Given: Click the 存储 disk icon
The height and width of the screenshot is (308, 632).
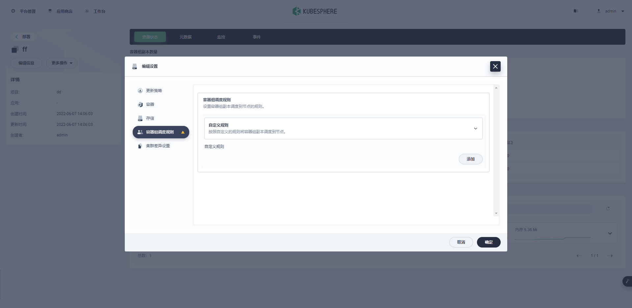Looking at the screenshot, I should (140, 118).
